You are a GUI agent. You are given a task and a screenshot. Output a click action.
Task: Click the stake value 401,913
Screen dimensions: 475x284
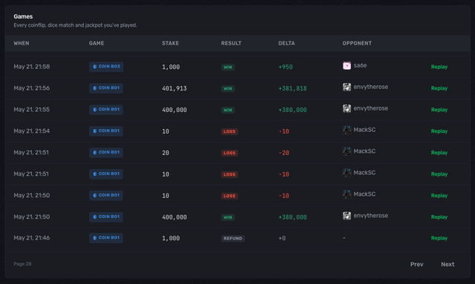[174, 88]
